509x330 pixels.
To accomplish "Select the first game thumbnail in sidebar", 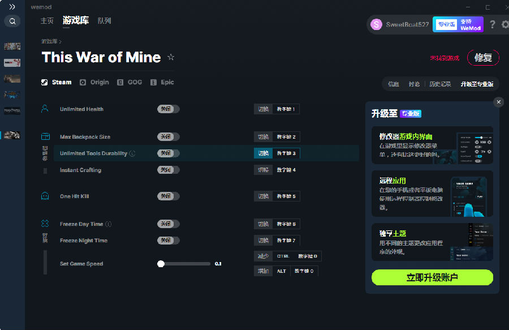I will click(12, 46).
